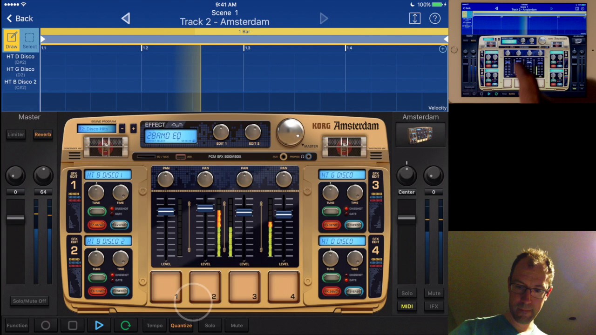596x335 pixels.
Task: Toggle FX Send for SFX 1
Action: pyautogui.click(x=97, y=225)
